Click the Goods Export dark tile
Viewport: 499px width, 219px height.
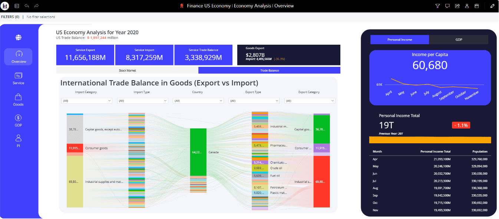pos(288,55)
